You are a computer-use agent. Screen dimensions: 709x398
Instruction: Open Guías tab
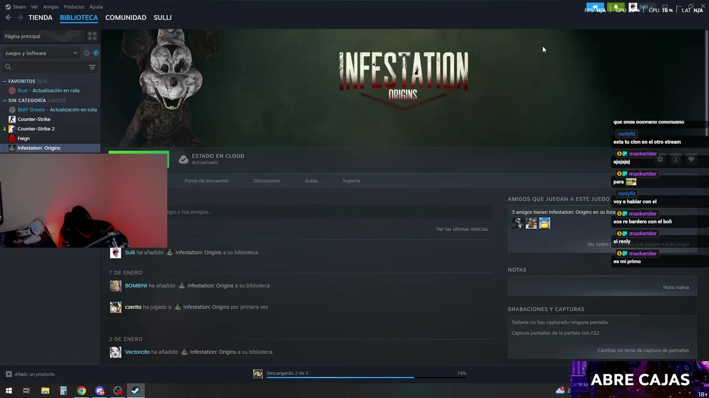click(311, 181)
